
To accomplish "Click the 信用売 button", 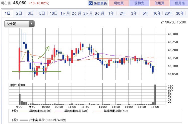I will (179, 4).
